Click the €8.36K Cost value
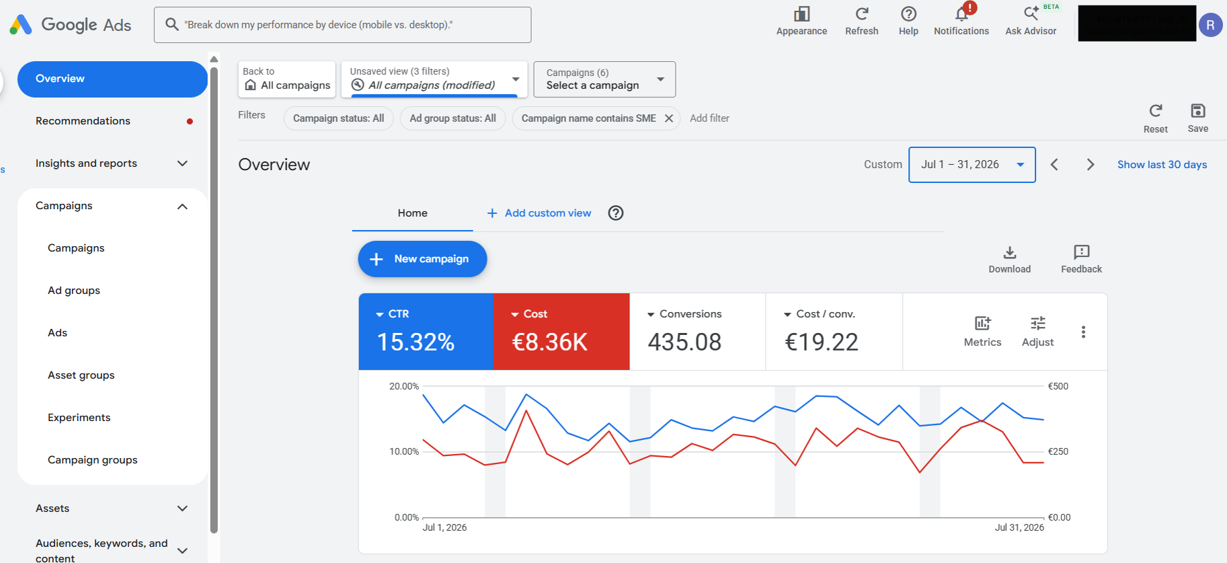1227x563 pixels. [550, 342]
